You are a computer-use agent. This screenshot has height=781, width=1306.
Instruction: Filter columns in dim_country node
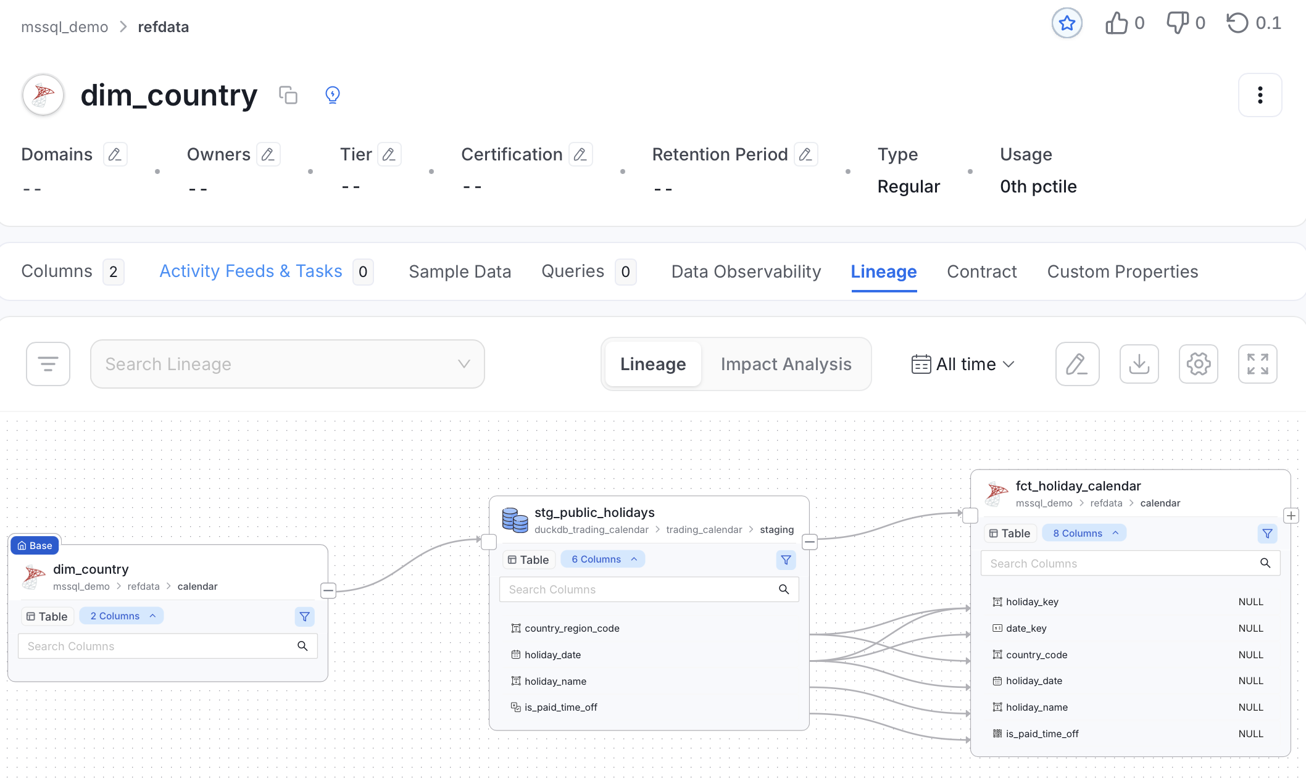point(305,616)
